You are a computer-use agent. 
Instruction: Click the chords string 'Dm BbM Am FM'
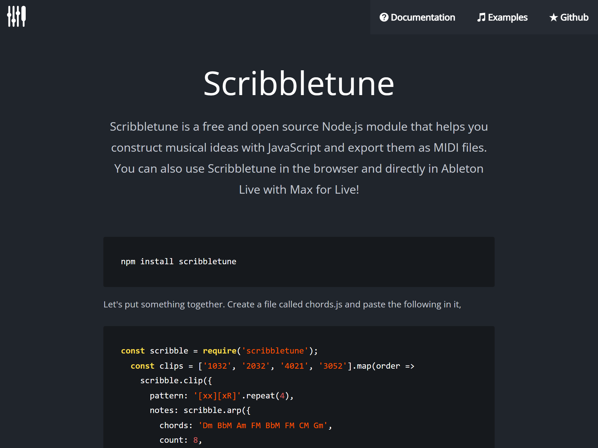[x=263, y=426]
